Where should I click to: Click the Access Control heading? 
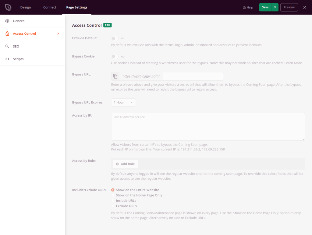[x=87, y=25]
